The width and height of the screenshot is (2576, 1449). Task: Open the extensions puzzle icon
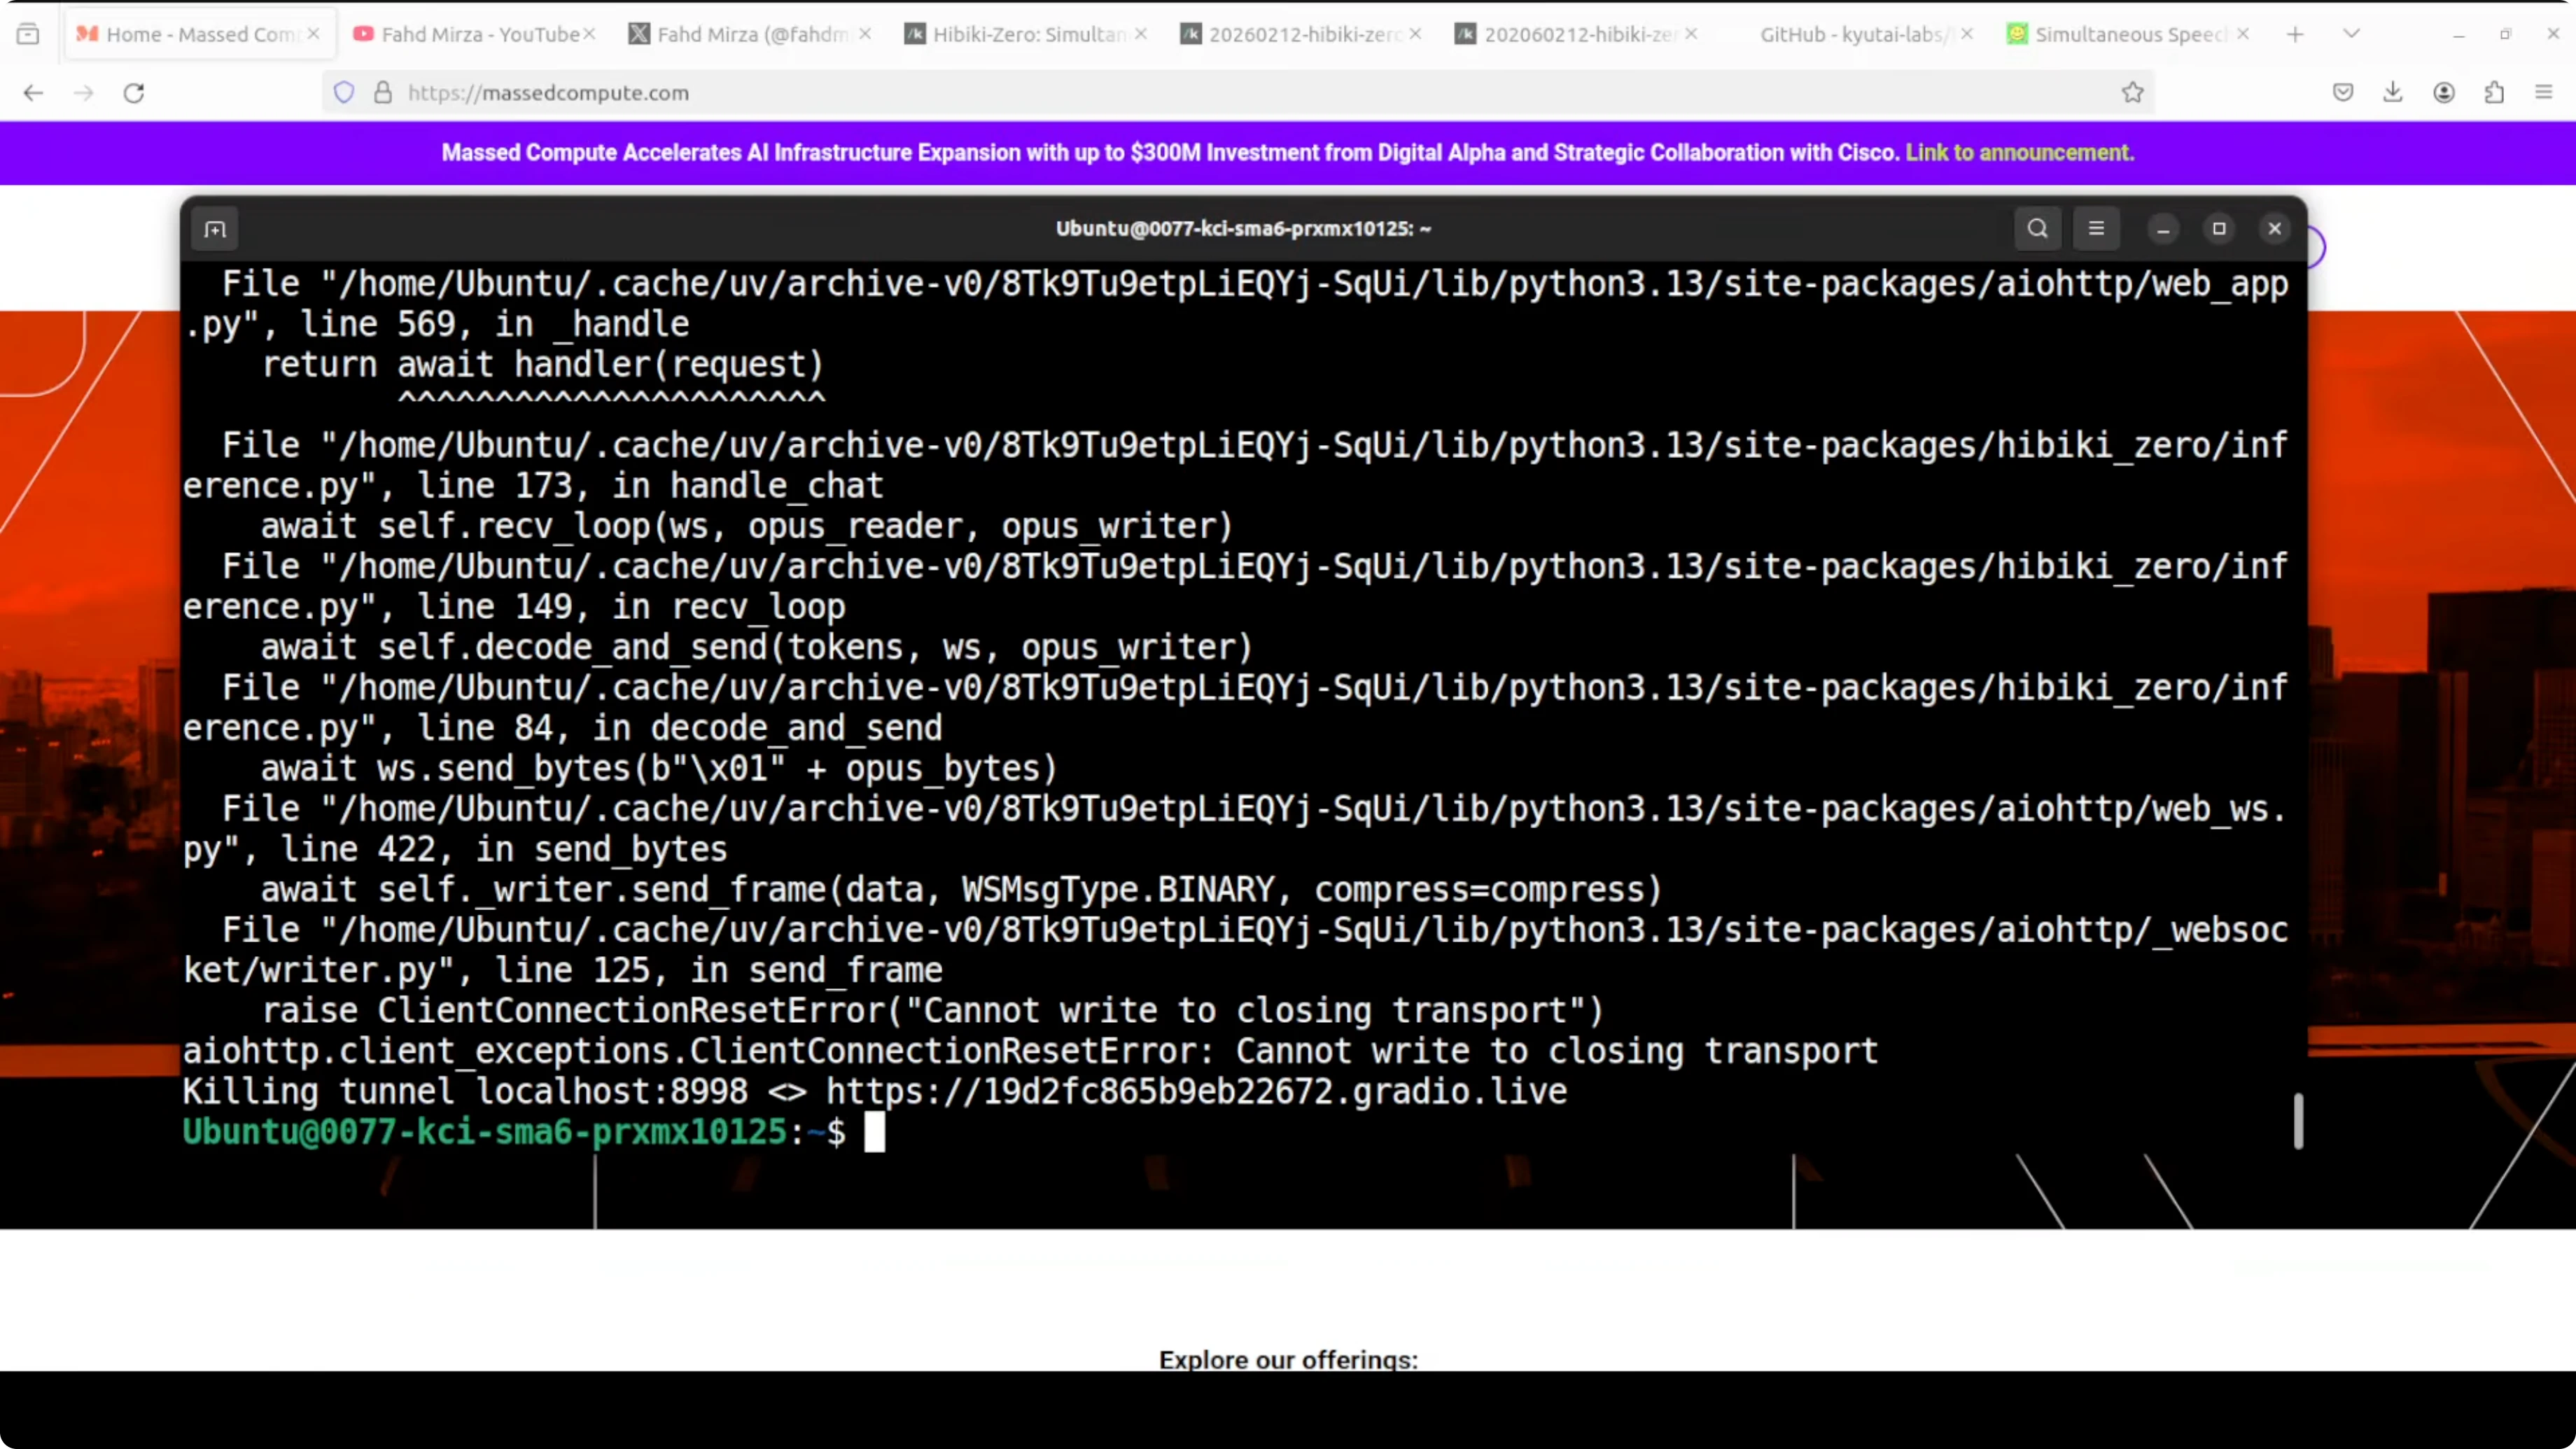click(x=2494, y=93)
